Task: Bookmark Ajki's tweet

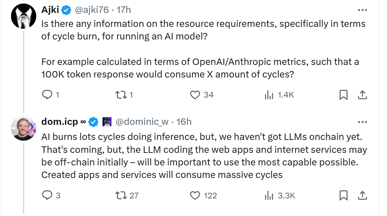Action: [343, 95]
